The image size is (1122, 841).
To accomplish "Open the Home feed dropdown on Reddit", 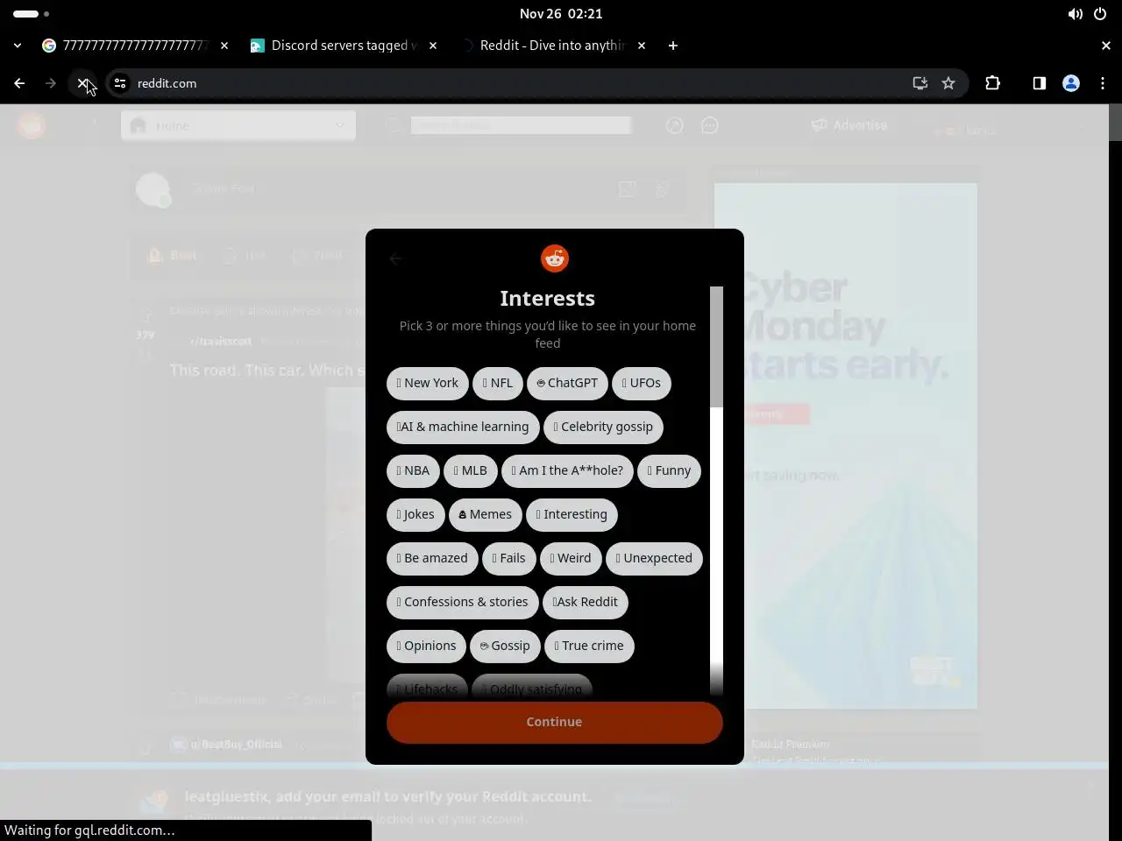I will tap(238, 126).
